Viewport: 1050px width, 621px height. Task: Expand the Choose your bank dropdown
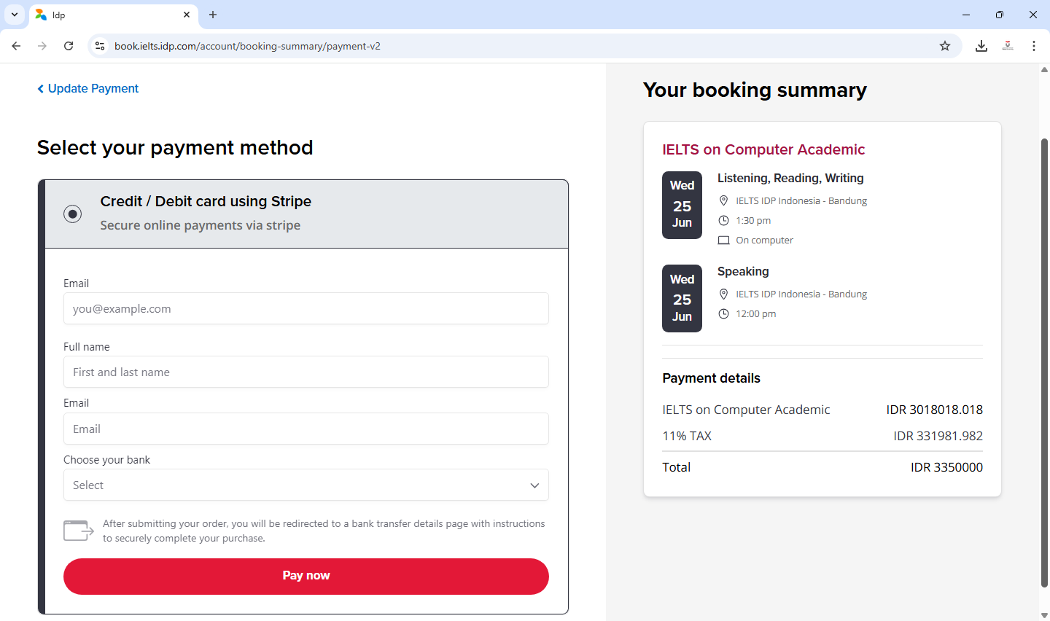click(306, 485)
